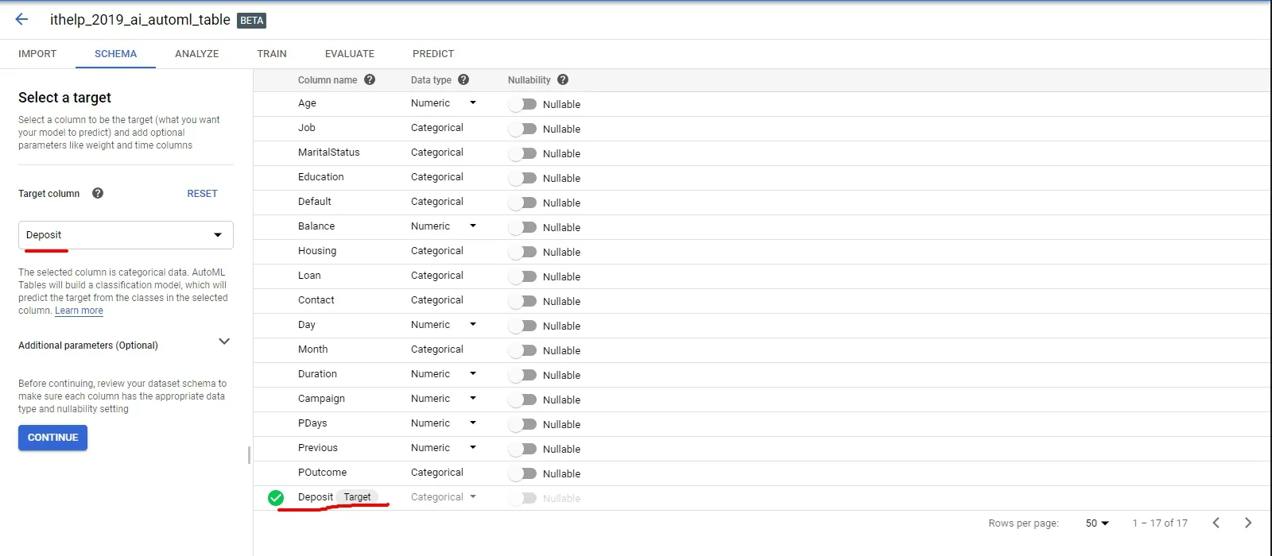Image resolution: width=1272 pixels, height=556 pixels.
Task: Toggle the Nullable switch for Housing
Action: click(522, 252)
